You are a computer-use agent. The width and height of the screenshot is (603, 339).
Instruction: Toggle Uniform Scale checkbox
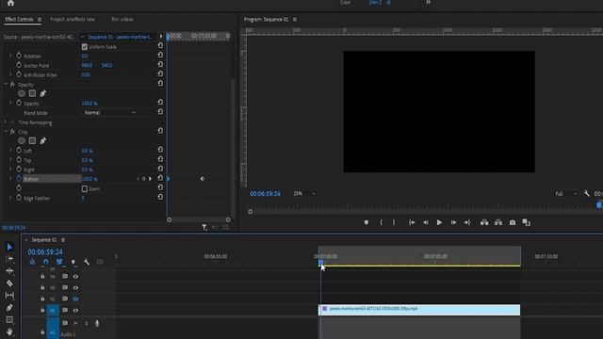point(85,47)
